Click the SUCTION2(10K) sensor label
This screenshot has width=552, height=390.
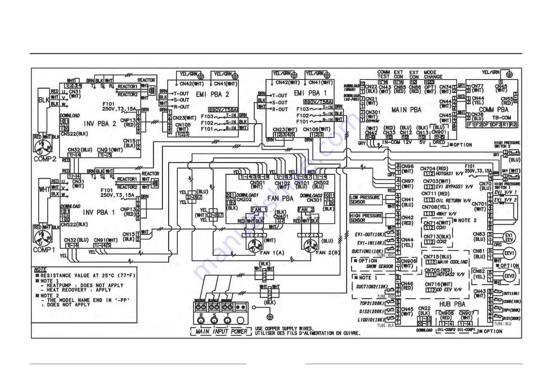click(372, 287)
